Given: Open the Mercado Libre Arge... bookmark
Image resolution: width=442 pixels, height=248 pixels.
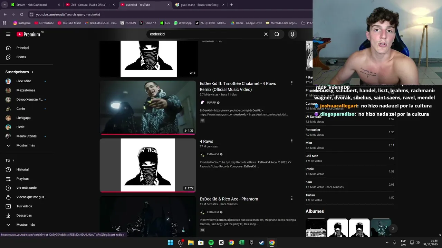Looking at the screenshot, I should coord(281,23).
